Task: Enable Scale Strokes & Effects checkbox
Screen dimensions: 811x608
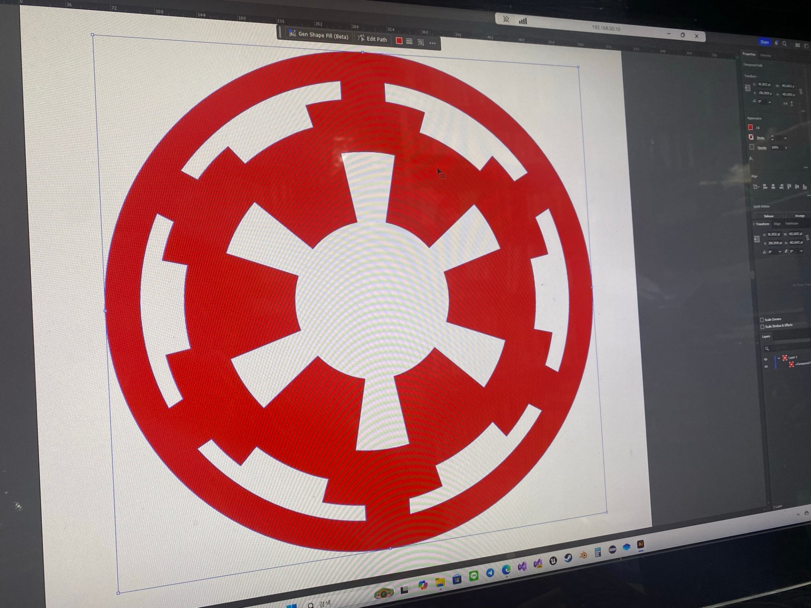Action: pos(762,326)
